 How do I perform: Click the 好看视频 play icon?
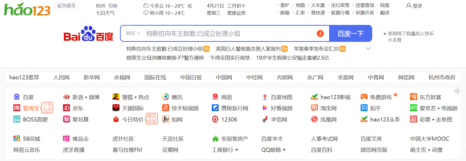click(265, 108)
